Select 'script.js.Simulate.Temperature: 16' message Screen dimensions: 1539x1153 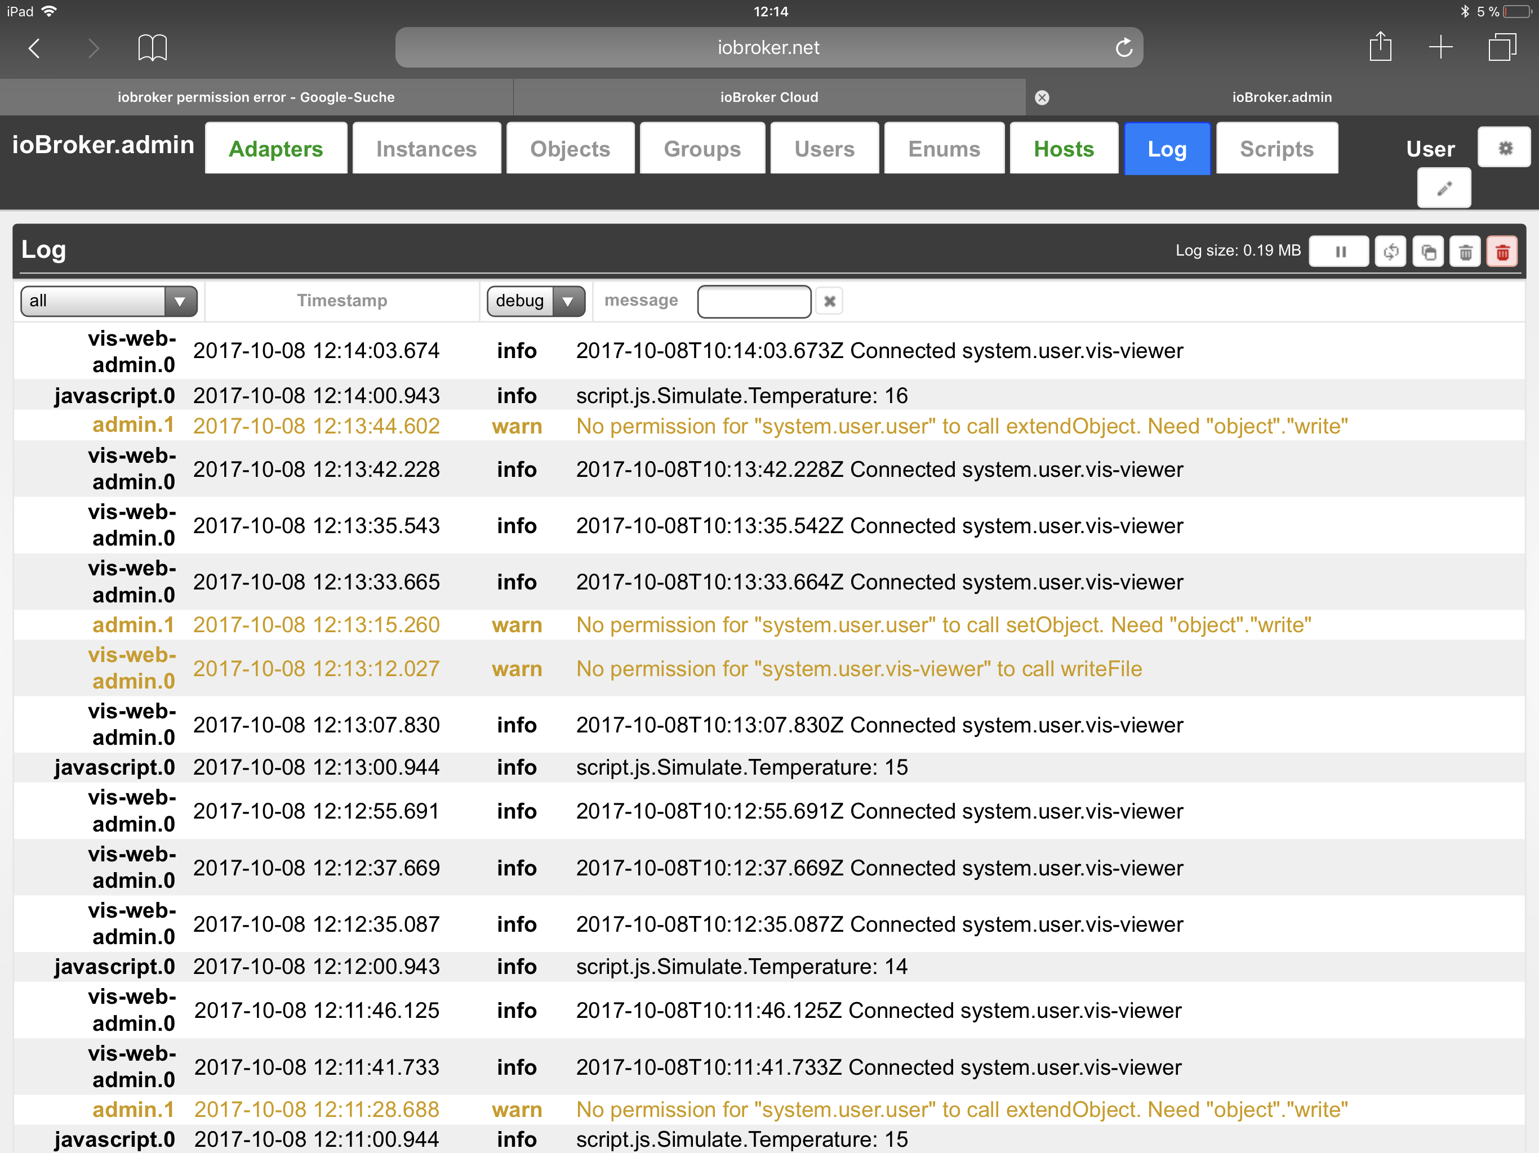[742, 396]
